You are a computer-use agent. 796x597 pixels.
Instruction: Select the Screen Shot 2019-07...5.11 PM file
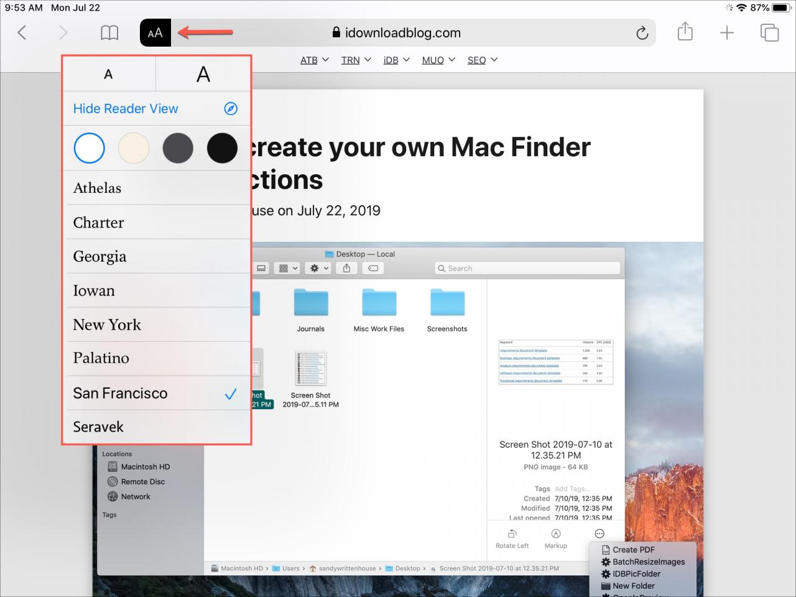click(x=311, y=379)
